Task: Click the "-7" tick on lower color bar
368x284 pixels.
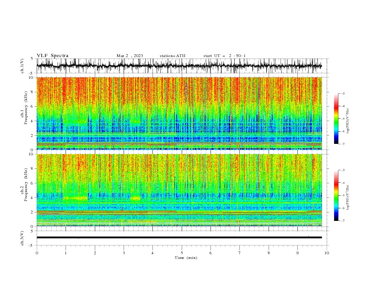Action: click(x=343, y=221)
